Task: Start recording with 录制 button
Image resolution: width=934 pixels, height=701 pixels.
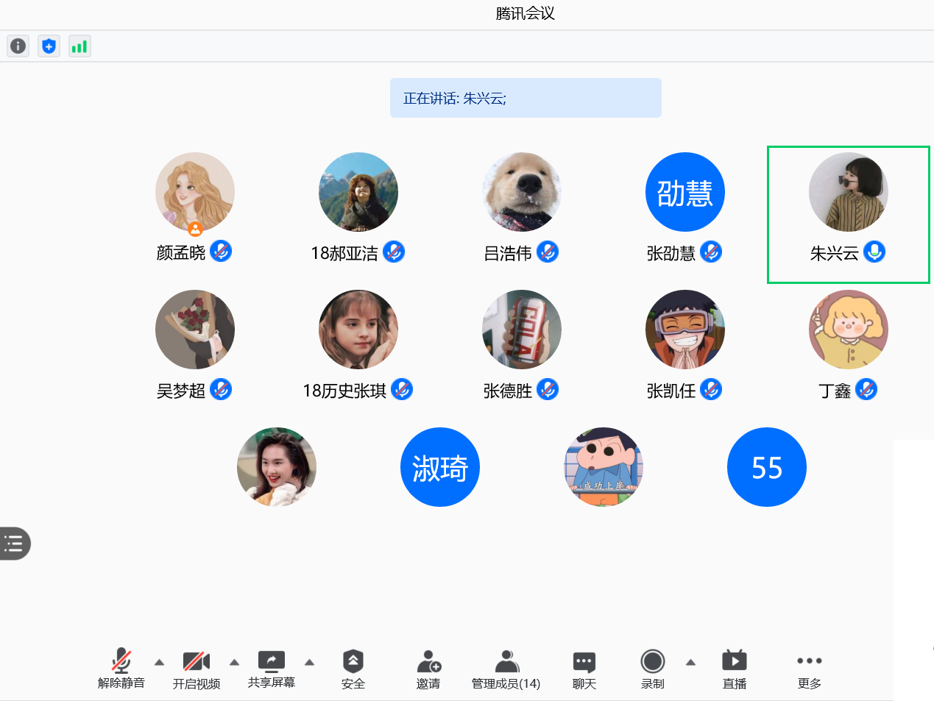Action: pos(653,669)
